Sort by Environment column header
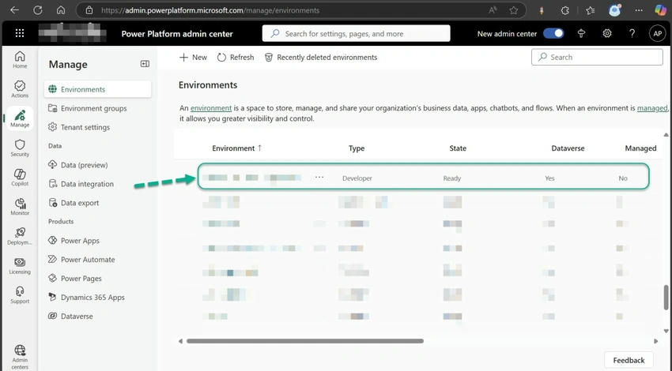This screenshot has height=371, width=672. (236, 148)
